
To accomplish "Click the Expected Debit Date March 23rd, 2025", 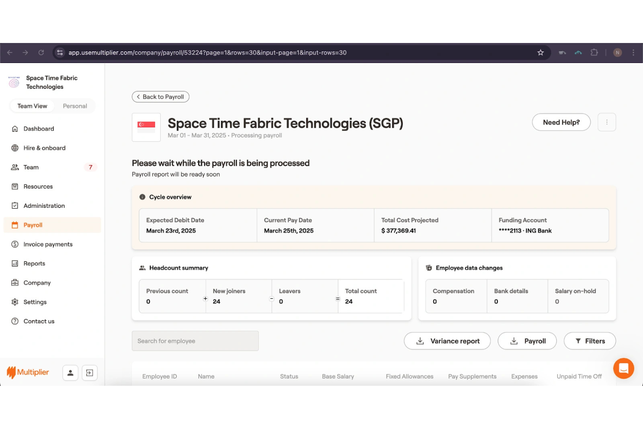I will pyautogui.click(x=171, y=231).
